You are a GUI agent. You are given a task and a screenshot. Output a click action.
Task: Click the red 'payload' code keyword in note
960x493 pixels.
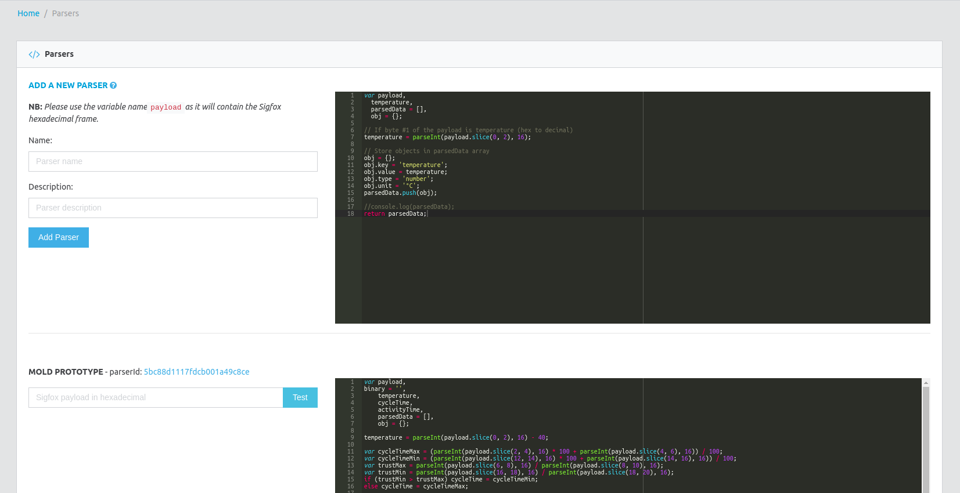166,107
